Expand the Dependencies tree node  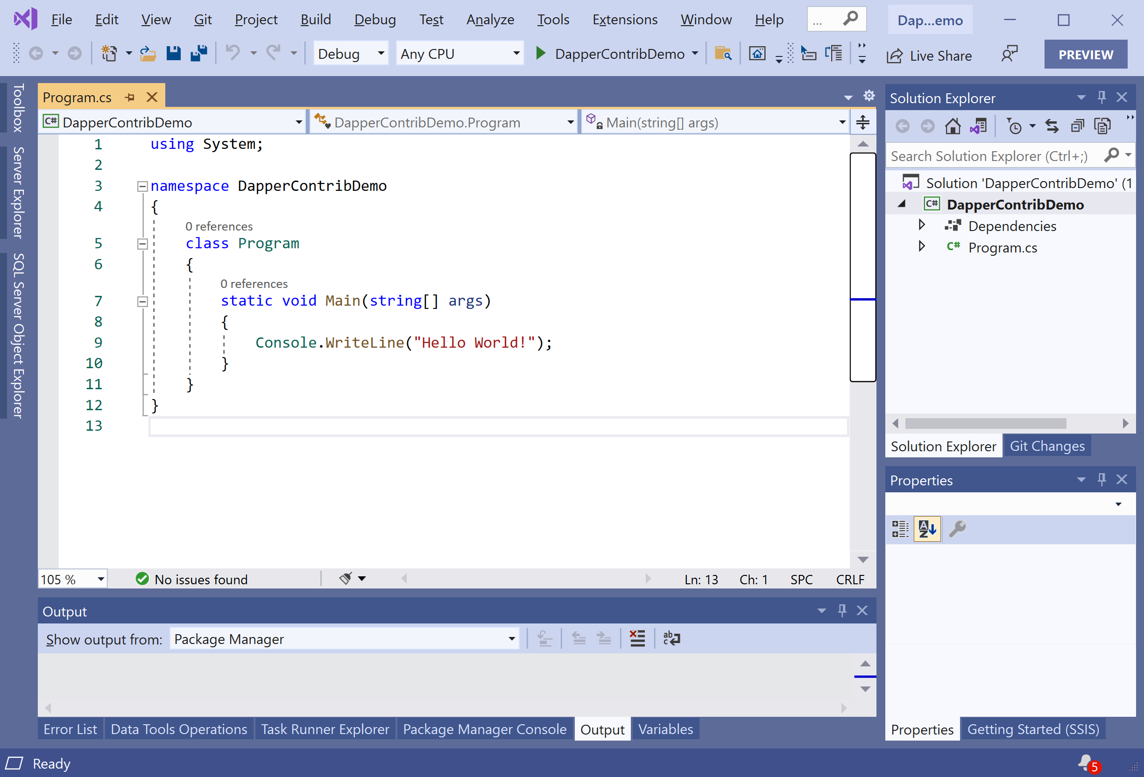click(921, 225)
